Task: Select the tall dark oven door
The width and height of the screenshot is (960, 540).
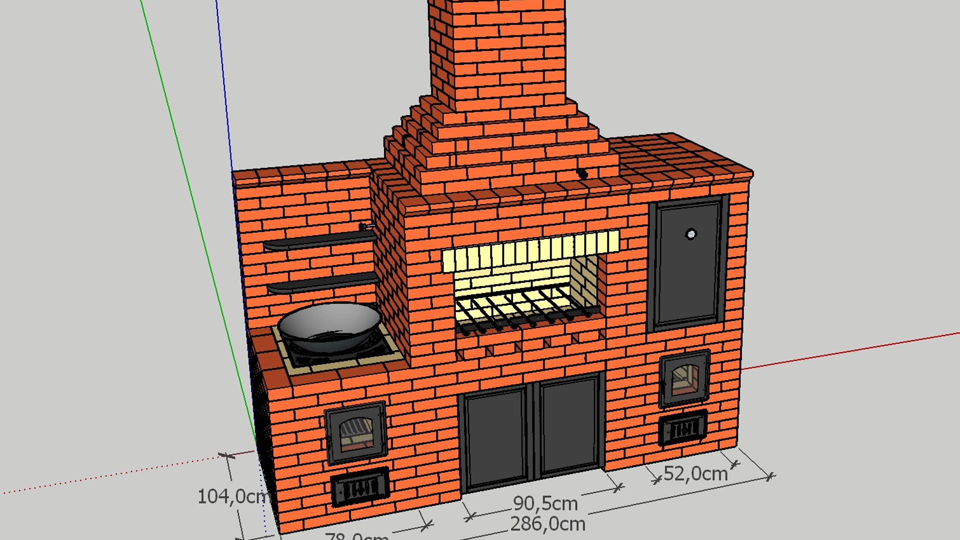Action: click(x=688, y=263)
